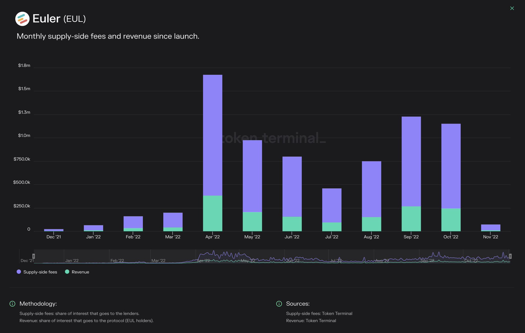The image size is (525, 333).
Task: Hide Revenue by clicking its legend entry
Action: point(79,272)
